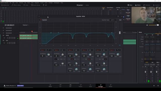Toggle Band 3 on or off
The image size is (161, 91).
tap(70, 50)
